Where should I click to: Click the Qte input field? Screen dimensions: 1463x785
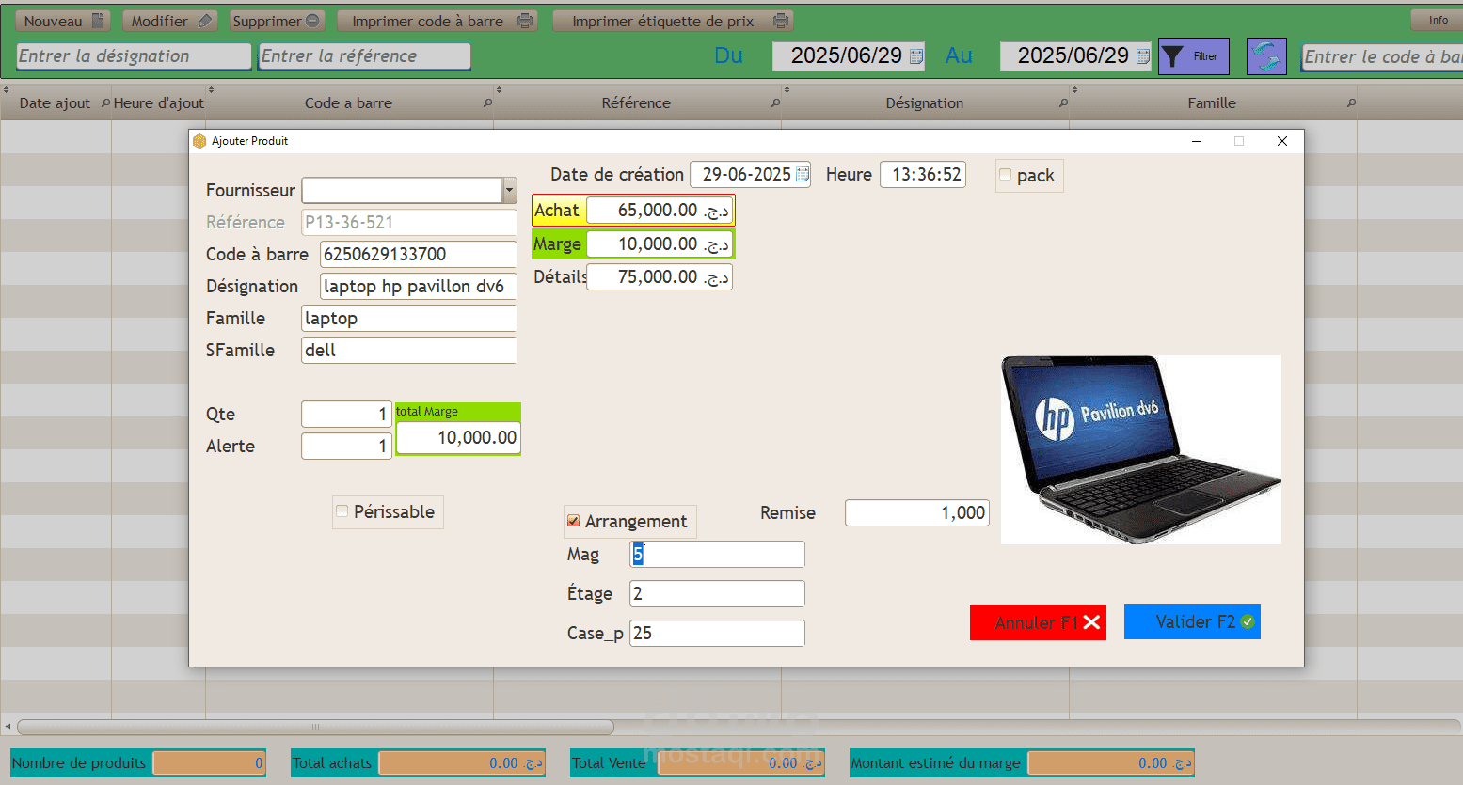[x=346, y=414]
